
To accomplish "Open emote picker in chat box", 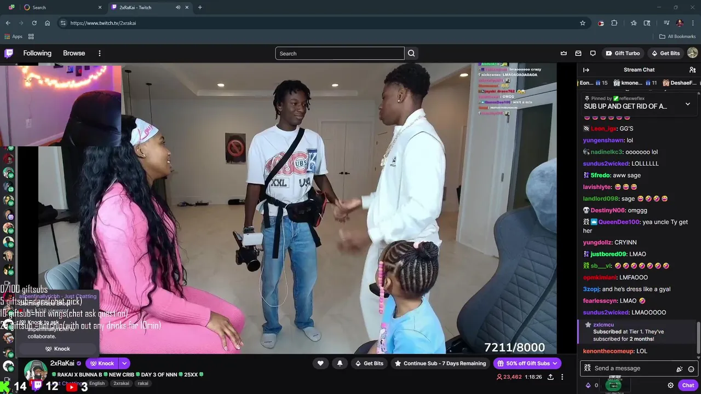I will pos(691,369).
